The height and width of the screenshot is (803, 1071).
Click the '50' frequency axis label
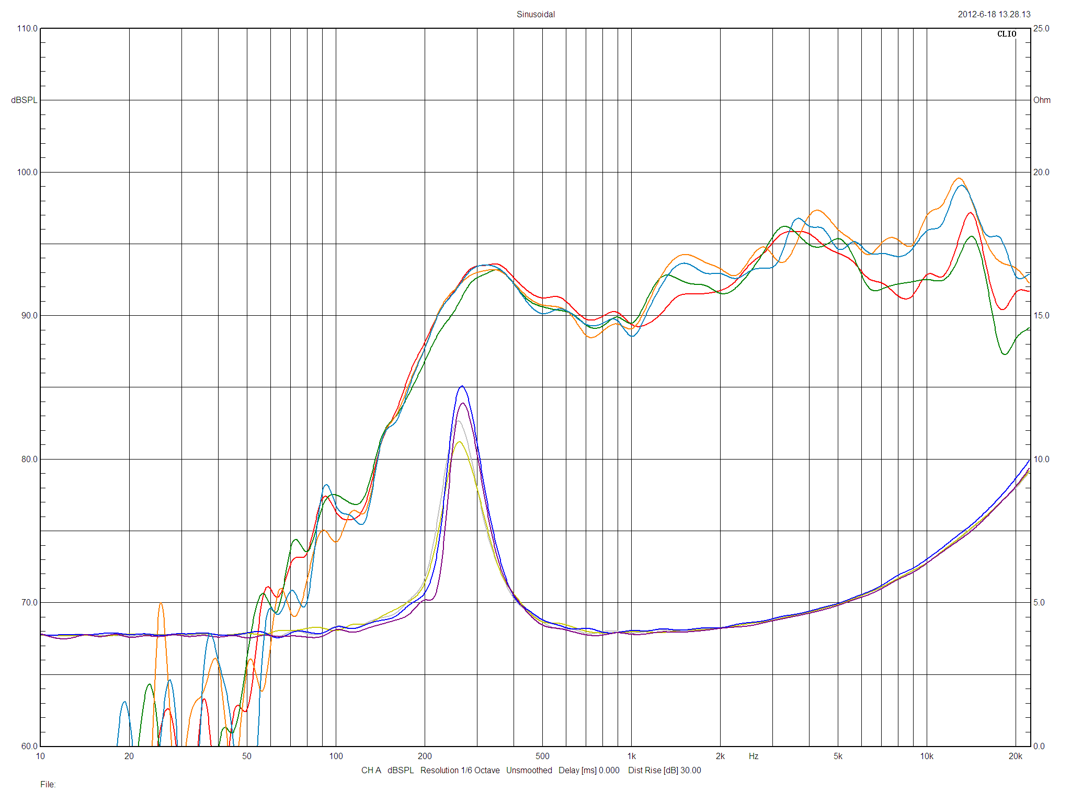pyautogui.click(x=247, y=756)
